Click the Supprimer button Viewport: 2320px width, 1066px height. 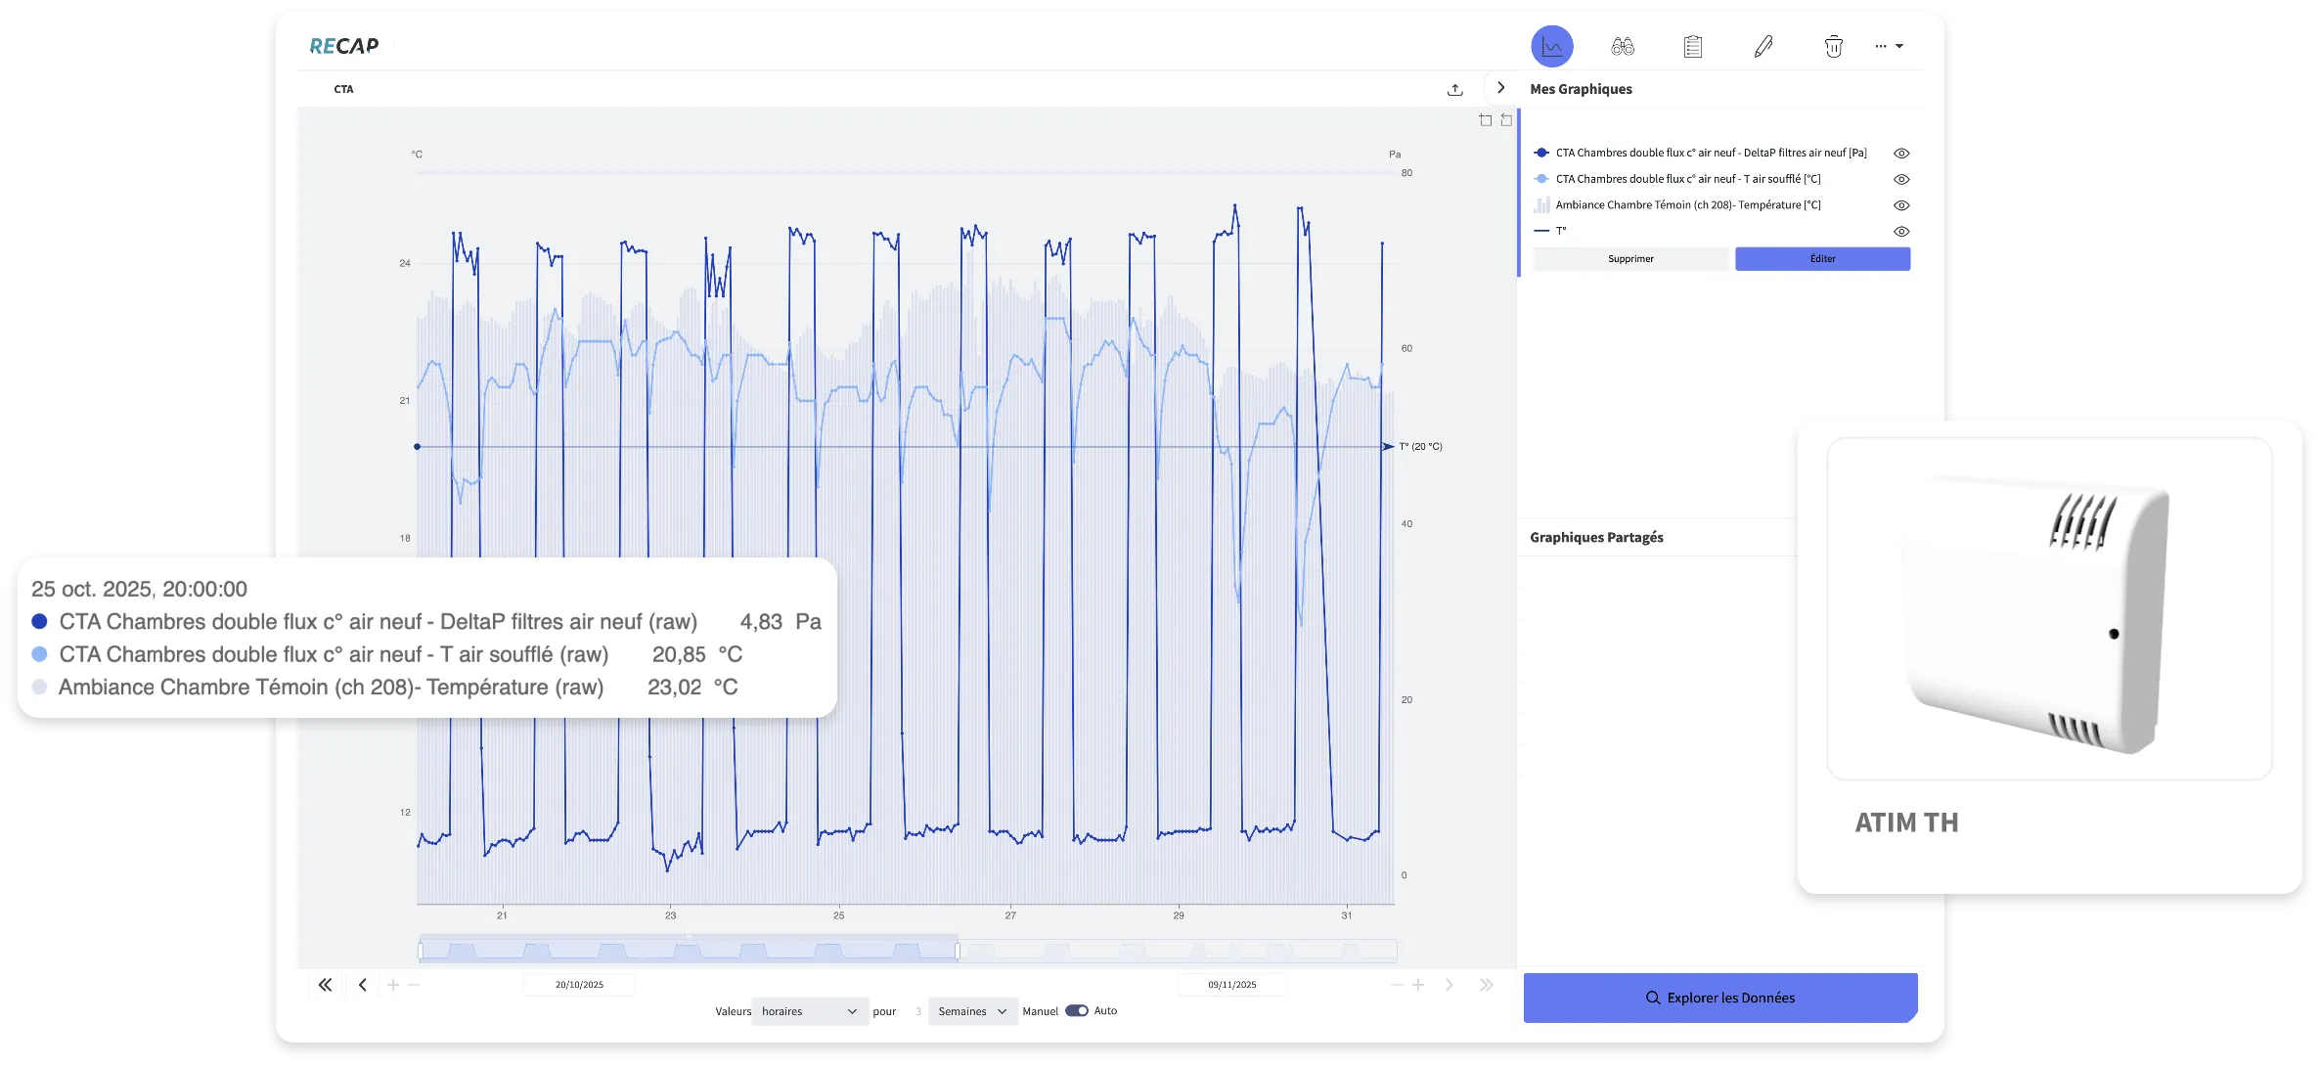1630,259
